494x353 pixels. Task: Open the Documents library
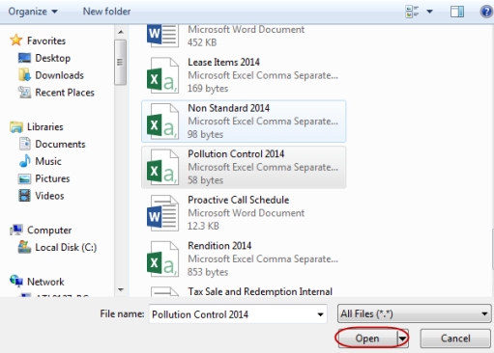coord(60,144)
